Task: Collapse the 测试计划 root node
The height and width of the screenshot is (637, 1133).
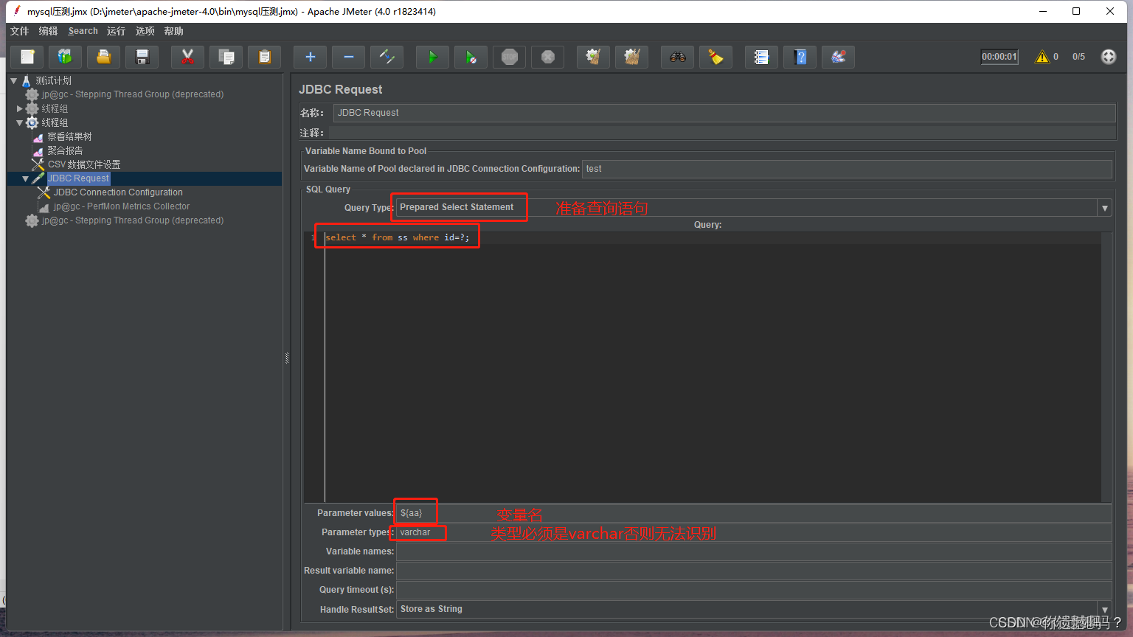Action: [13, 80]
